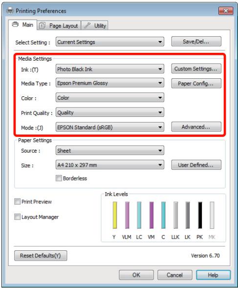Viewport: 238px width, 288px height.
Task: Enable the Layout Manager checkbox
Action: 17,217
